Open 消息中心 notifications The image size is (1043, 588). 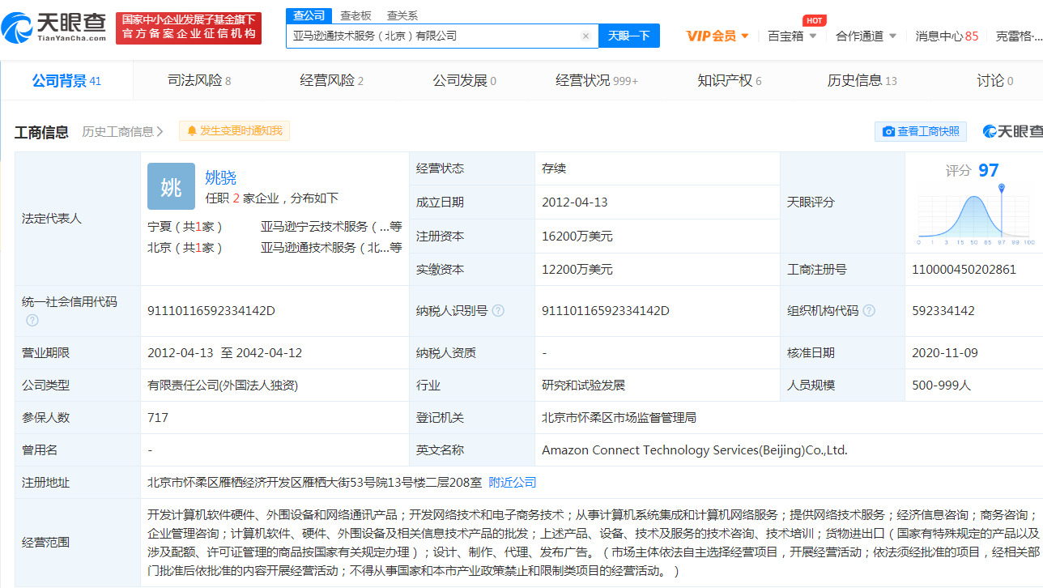(947, 36)
